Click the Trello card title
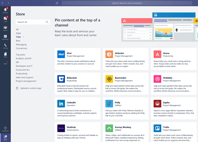 click(166, 127)
